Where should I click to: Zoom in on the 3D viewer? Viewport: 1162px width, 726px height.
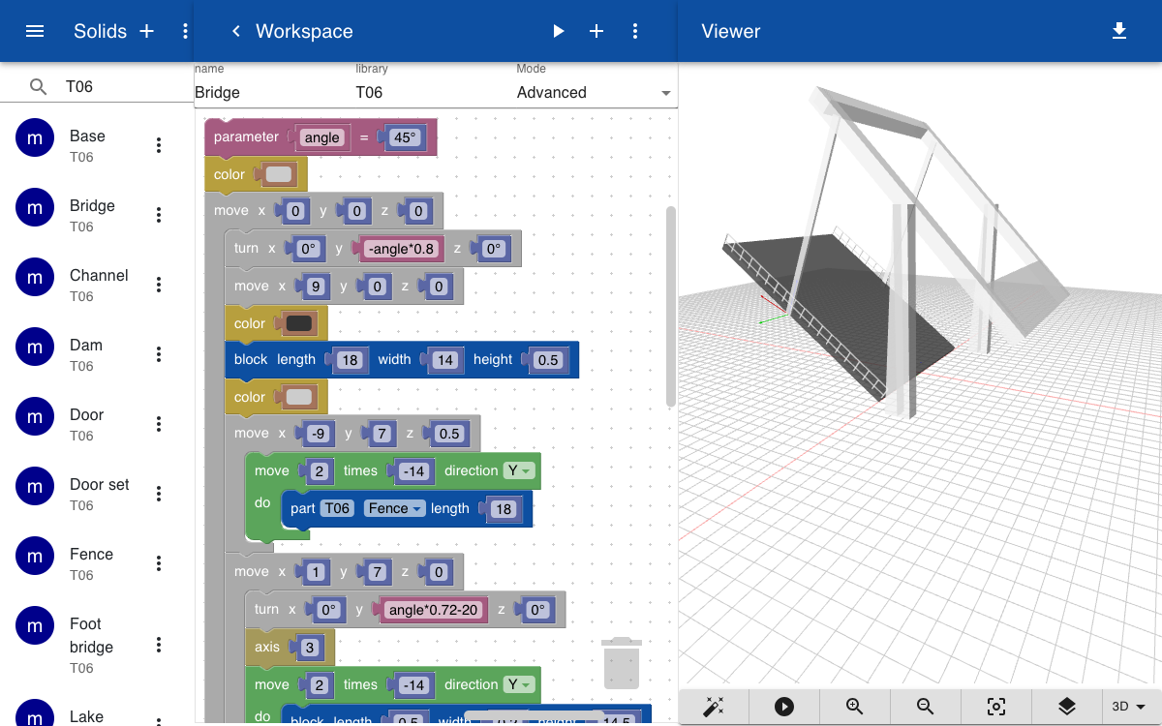click(855, 707)
